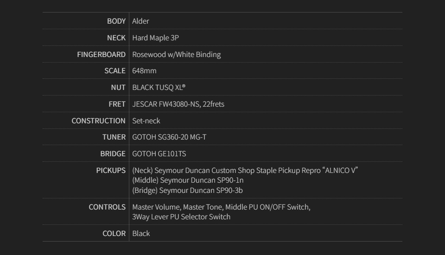Click the NUT row label
This screenshot has width=445, height=255.
tap(118, 87)
